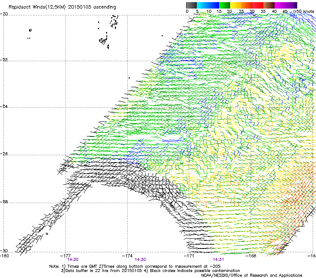Click the NOAA/NESDIS credit text

(252, 275)
